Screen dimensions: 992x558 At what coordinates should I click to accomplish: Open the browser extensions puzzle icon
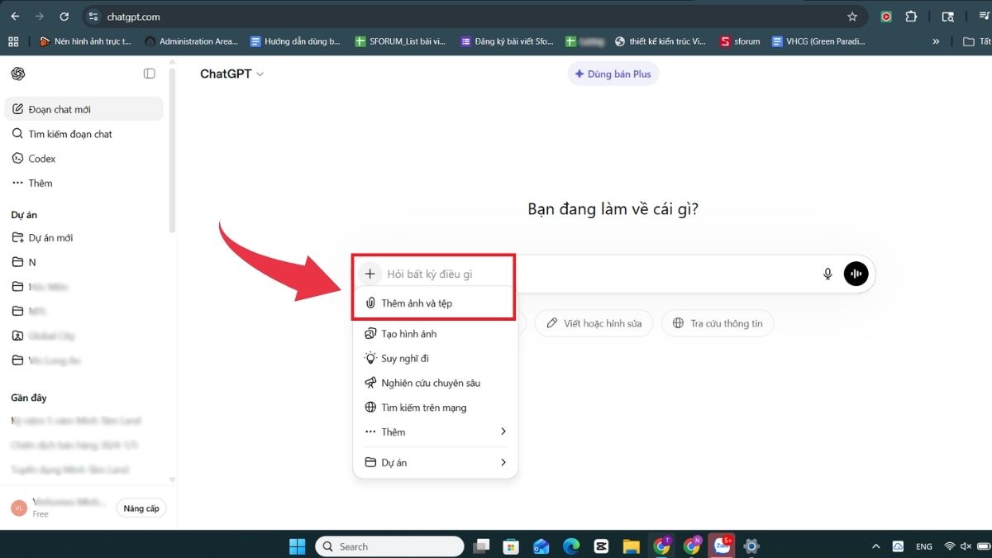tap(911, 17)
